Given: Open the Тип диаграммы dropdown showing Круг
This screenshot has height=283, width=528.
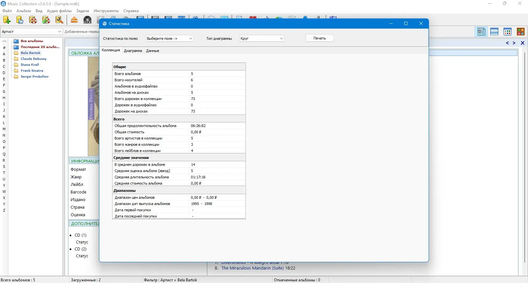Looking at the screenshot, I should (262, 39).
